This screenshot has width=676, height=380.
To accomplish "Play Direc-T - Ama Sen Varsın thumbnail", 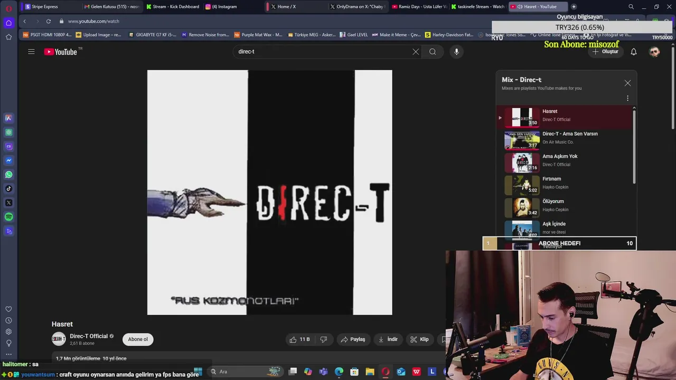I will (x=522, y=140).
